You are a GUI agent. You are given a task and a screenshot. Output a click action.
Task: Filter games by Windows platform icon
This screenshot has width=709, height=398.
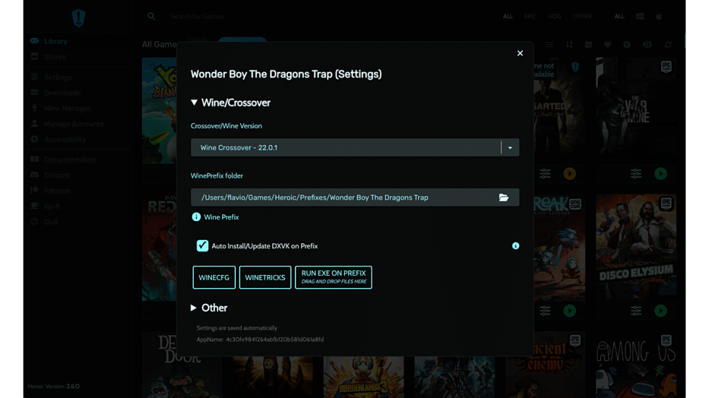(640, 17)
